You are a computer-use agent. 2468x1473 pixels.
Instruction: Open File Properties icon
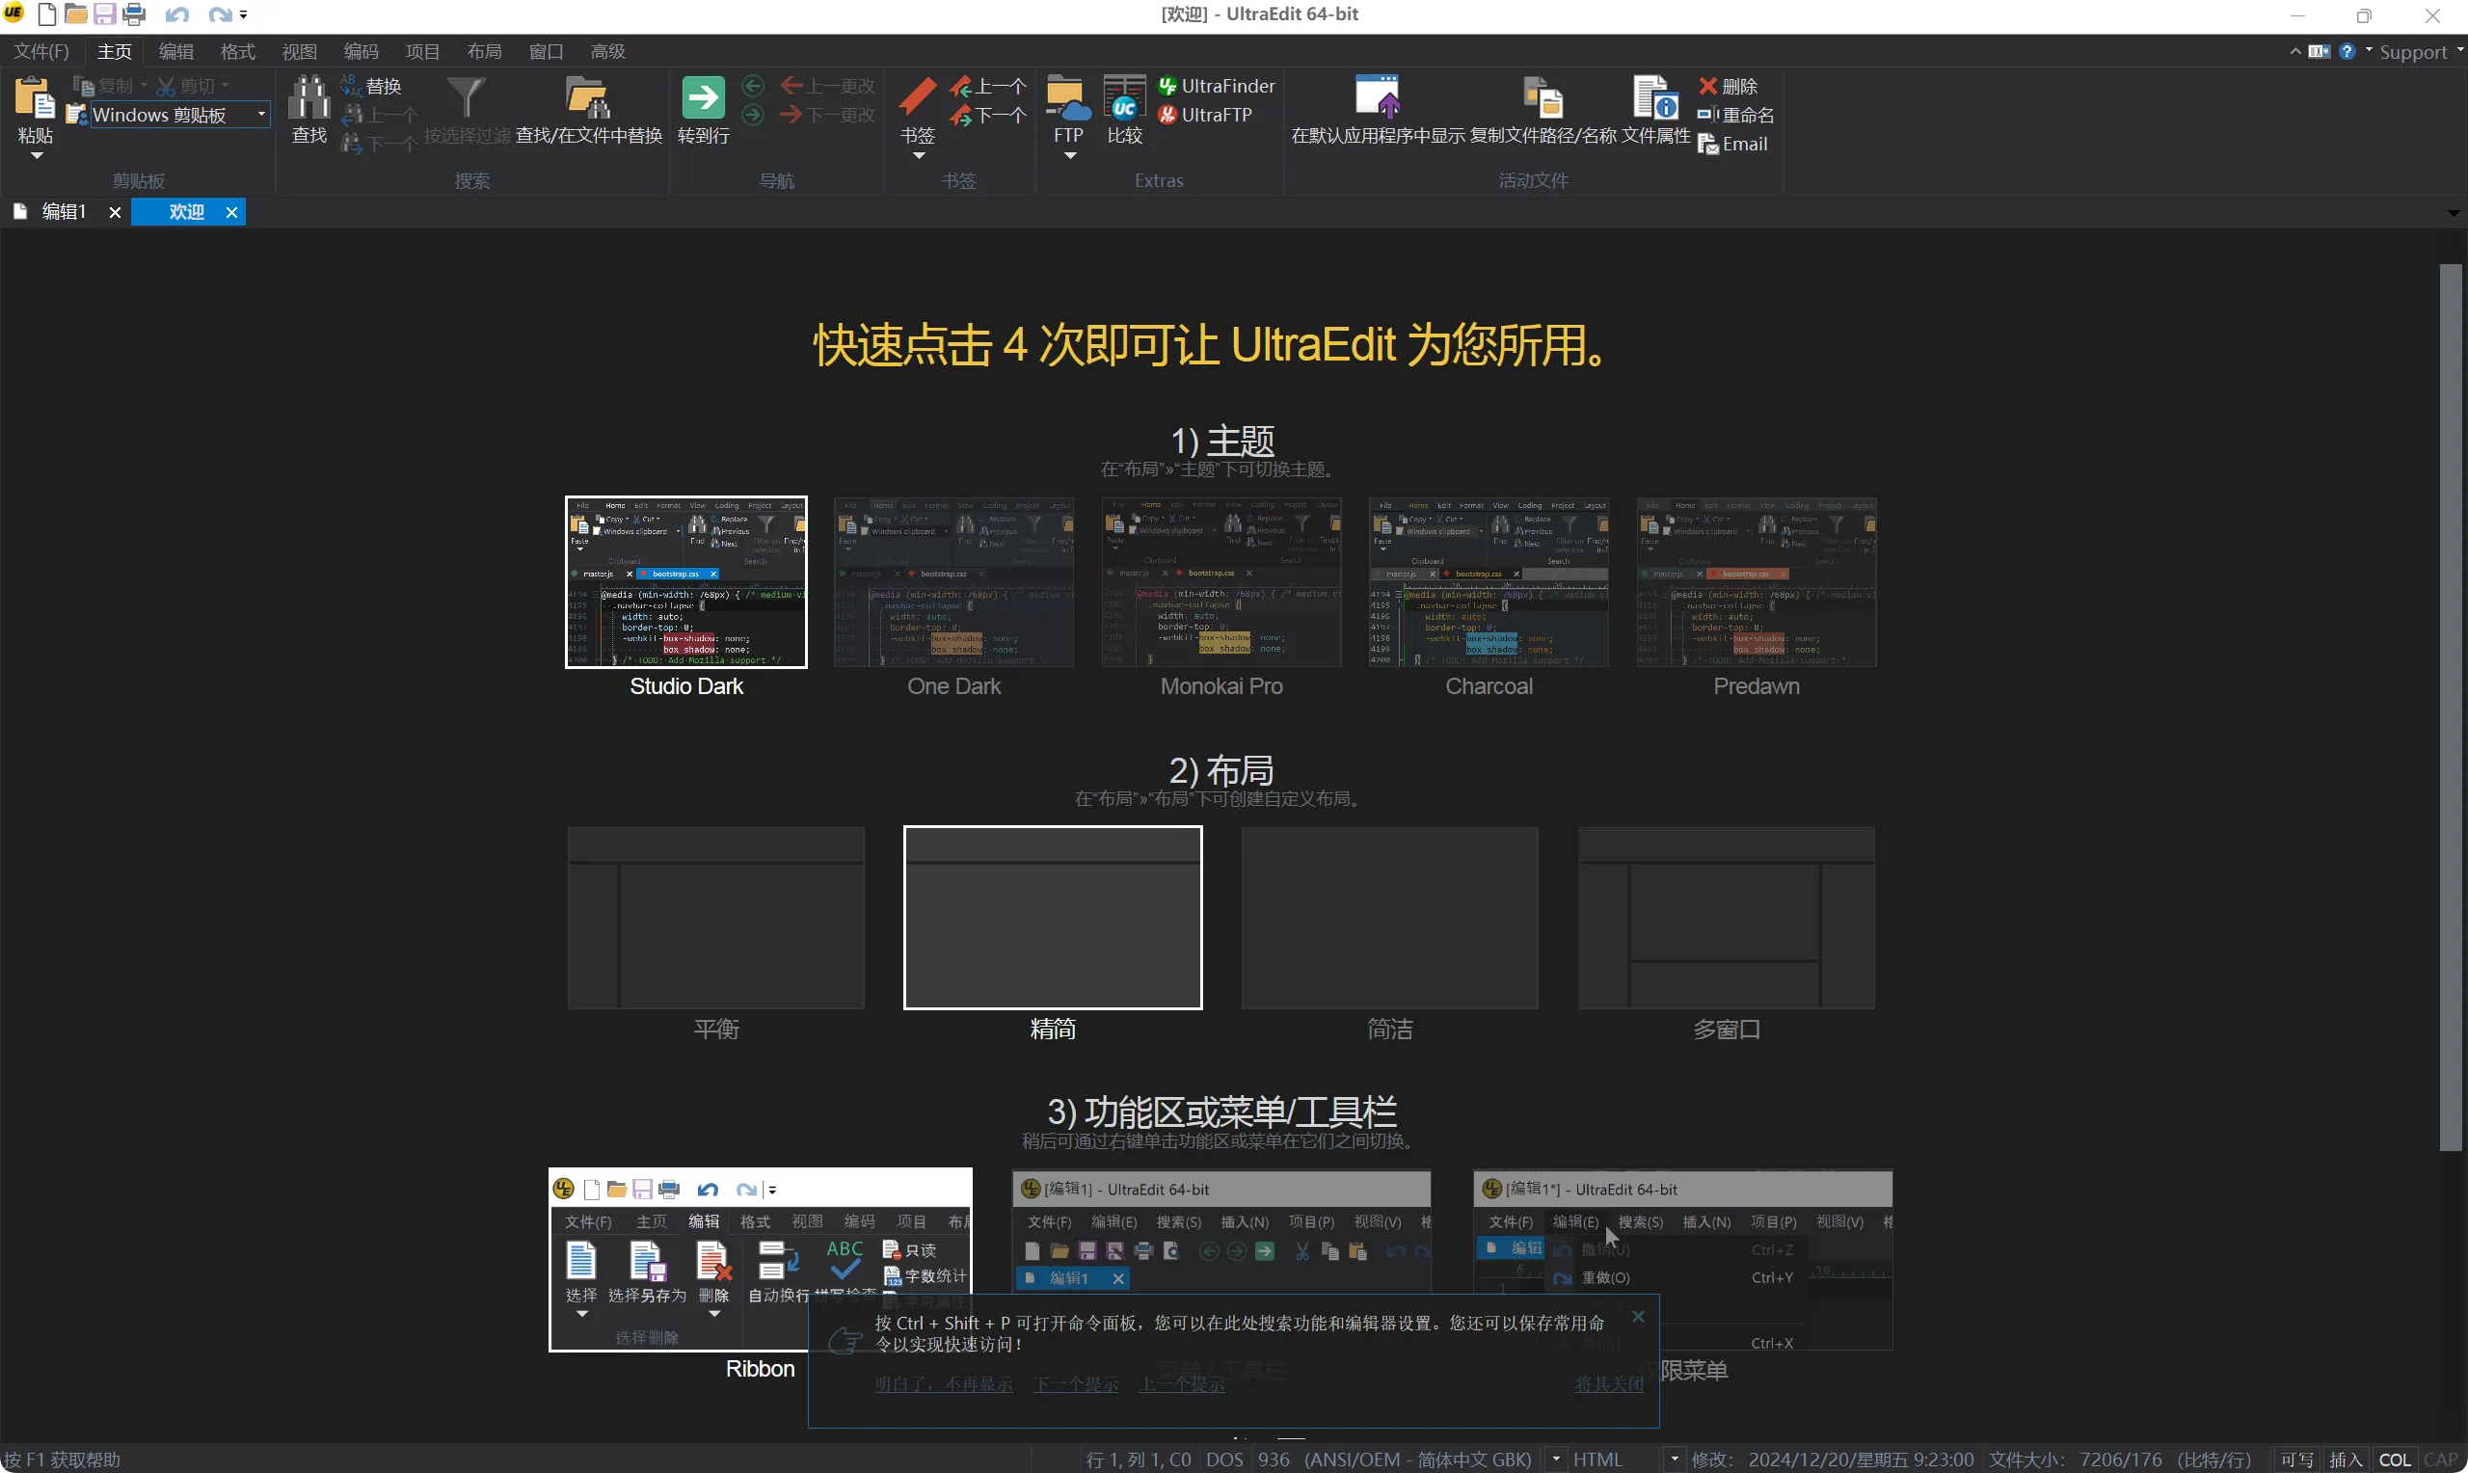tap(1654, 98)
